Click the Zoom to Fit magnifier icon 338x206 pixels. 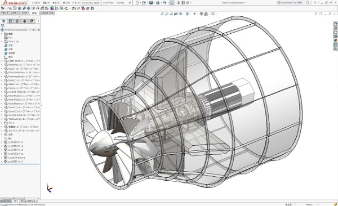coord(162,14)
